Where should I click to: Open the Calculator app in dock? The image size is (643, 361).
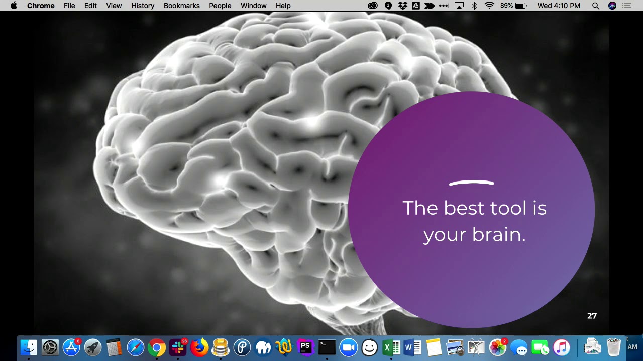pos(114,347)
